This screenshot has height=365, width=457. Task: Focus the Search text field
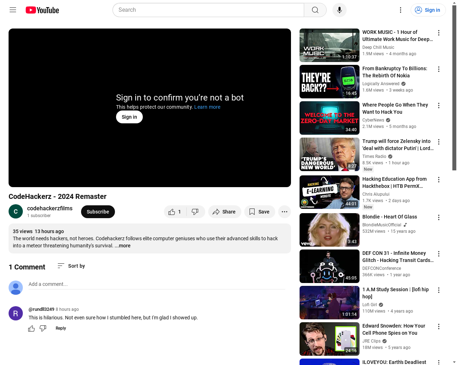209,10
